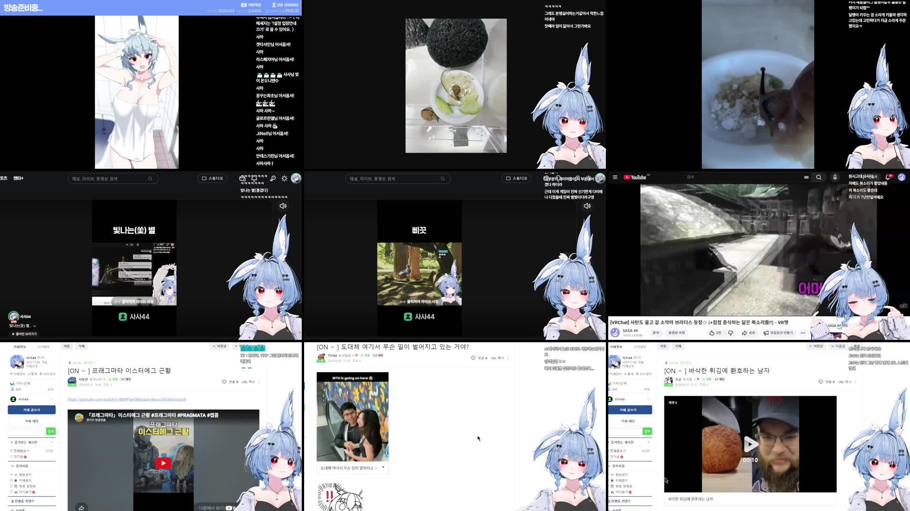Image resolution: width=910 pixels, height=511 pixels.
Task: Toggle the theme sun icon in left stream page
Action: [284, 178]
